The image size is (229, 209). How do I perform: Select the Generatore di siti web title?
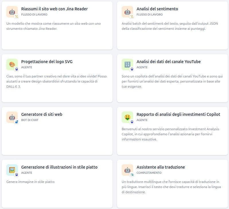point(42,114)
